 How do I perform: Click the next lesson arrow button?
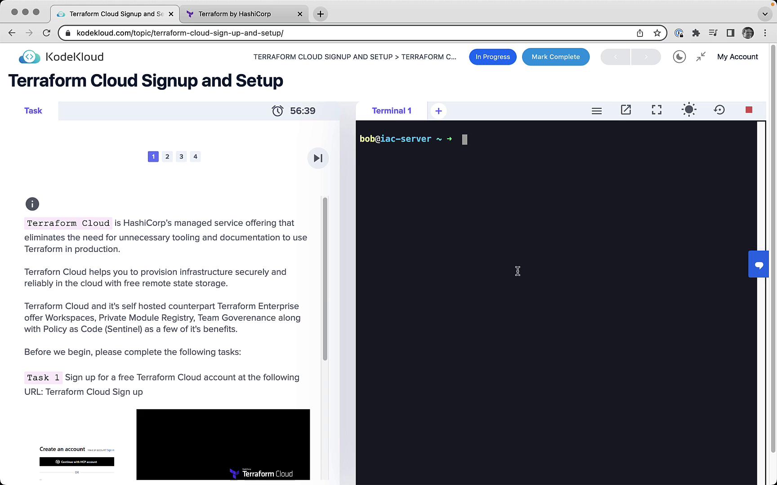point(646,57)
